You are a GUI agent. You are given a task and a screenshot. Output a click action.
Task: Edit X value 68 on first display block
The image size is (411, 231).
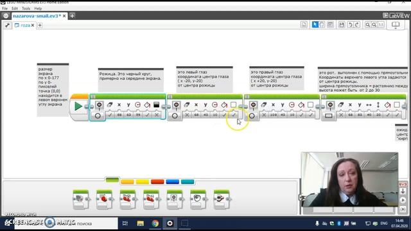tap(119, 115)
